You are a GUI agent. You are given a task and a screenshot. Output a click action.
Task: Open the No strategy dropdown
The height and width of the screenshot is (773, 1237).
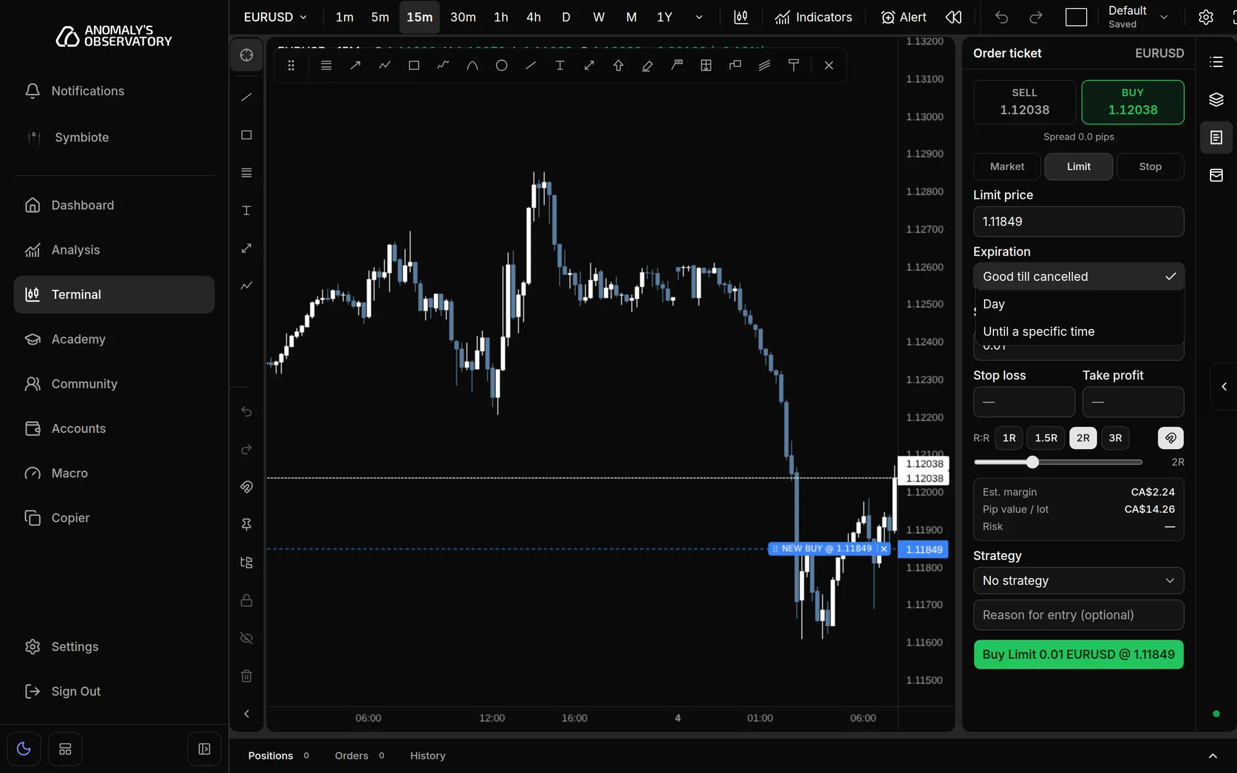[x=1079, y=580]
